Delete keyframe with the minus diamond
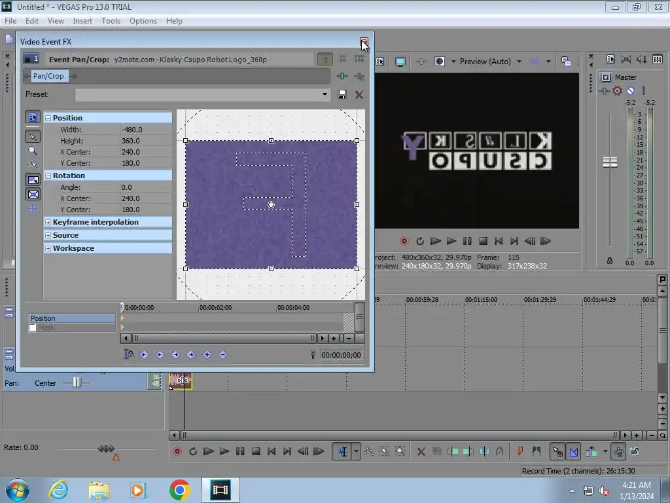Viewport: 670px width, 503px height. tap(222, 354)
